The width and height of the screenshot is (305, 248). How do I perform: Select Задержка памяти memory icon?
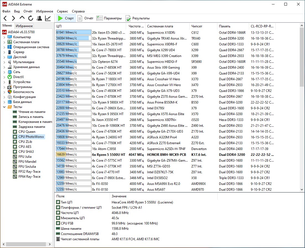[x=15, y=127]
